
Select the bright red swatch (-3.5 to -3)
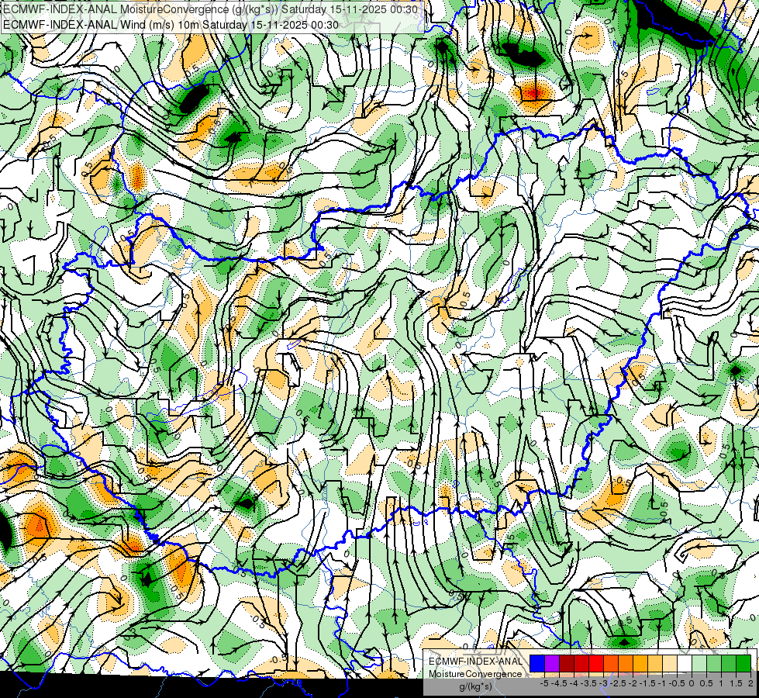[596, 664]
